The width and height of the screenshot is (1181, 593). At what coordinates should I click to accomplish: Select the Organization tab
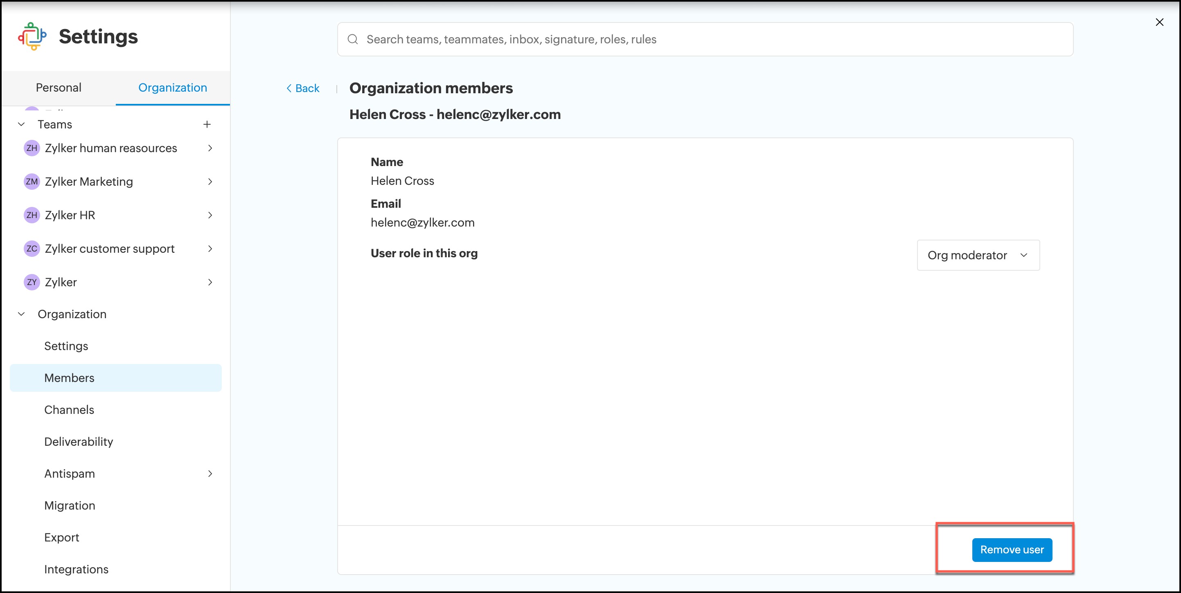point(172,88)
